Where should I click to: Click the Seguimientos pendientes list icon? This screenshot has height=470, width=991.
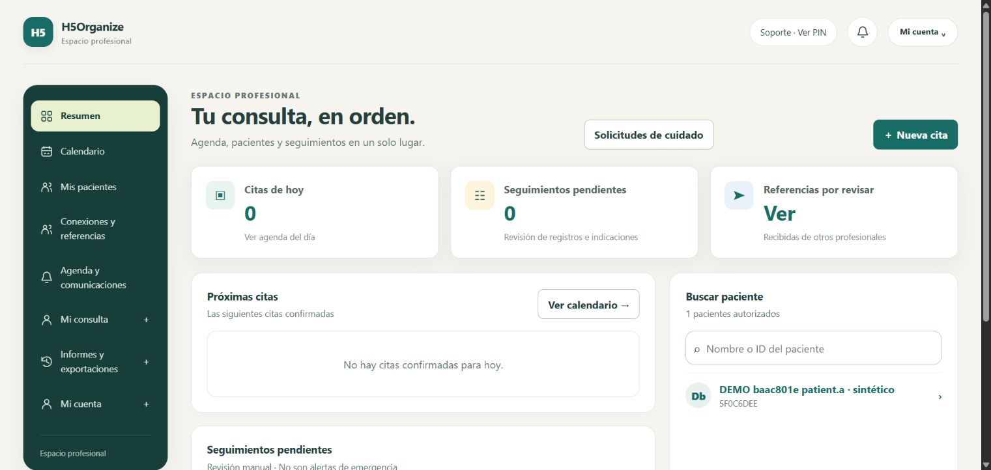tap(480, 195)
